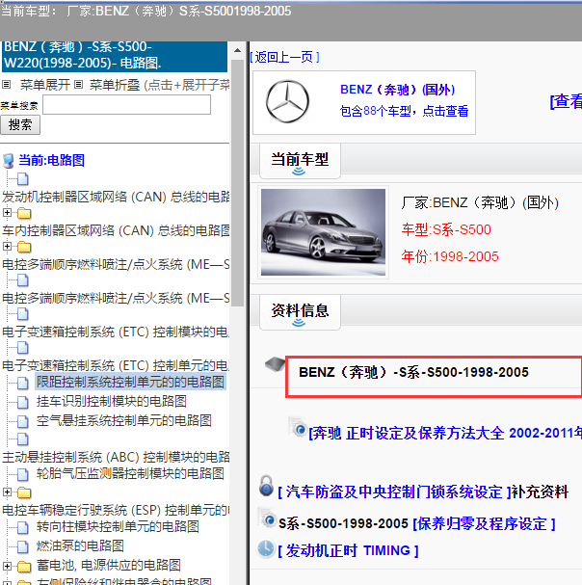This screenshot has width=582, height=585.
Task: Open 限距控制系统控制单元的的电路图
Action: (130, 382)
